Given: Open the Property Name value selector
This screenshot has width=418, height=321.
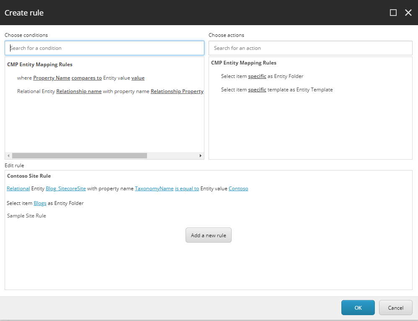Looking at the screenshot, I should [52, 78].
